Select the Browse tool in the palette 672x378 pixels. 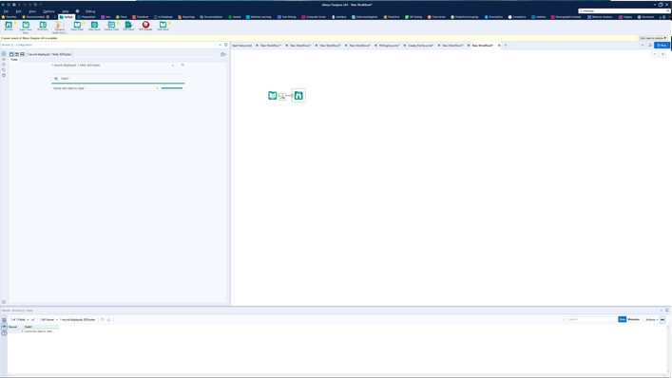(9, 26)
